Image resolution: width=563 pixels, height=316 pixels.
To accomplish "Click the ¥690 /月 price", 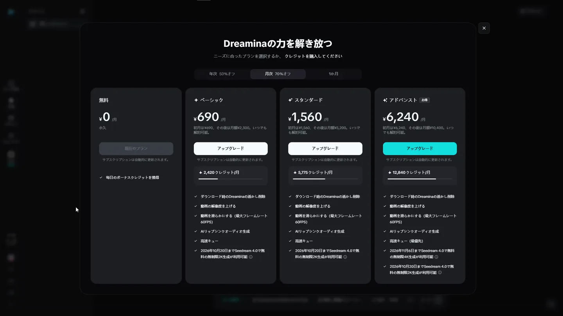I will 210,117.
